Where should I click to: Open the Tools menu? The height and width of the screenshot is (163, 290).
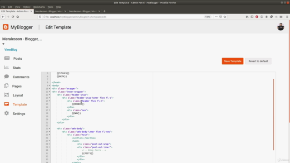point(50,7)
